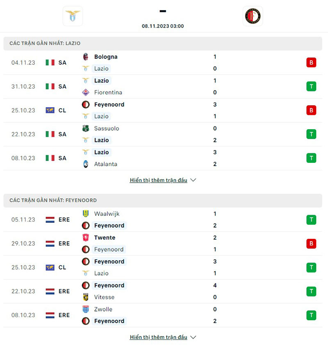Click the Fiorentina club logo
The height and width of the screenshot is (350, 328).
pyautogui.click(x=86, y=92)
